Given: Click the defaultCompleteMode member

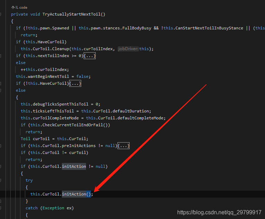Looking at the screenshot, I should [x=140, y=118].
